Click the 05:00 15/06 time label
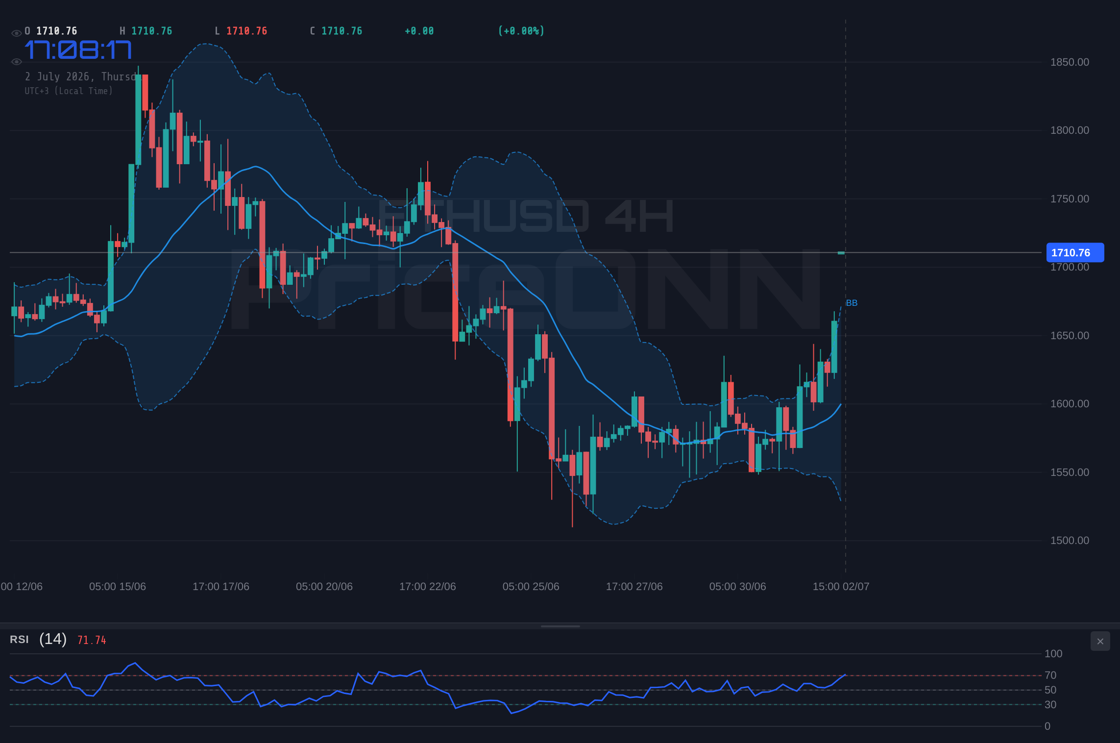The image size is (1120, 743). click(x=118, y=587)
